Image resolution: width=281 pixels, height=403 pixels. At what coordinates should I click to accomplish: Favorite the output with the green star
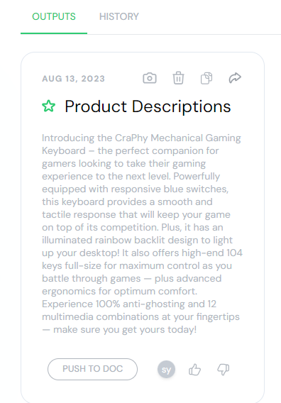[48, 106]
